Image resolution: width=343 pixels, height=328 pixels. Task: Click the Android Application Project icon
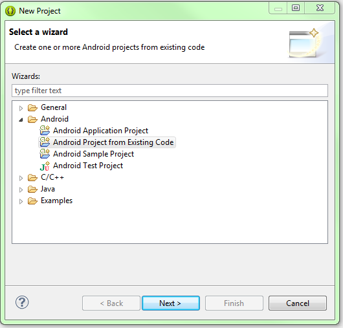click(45, 131)
